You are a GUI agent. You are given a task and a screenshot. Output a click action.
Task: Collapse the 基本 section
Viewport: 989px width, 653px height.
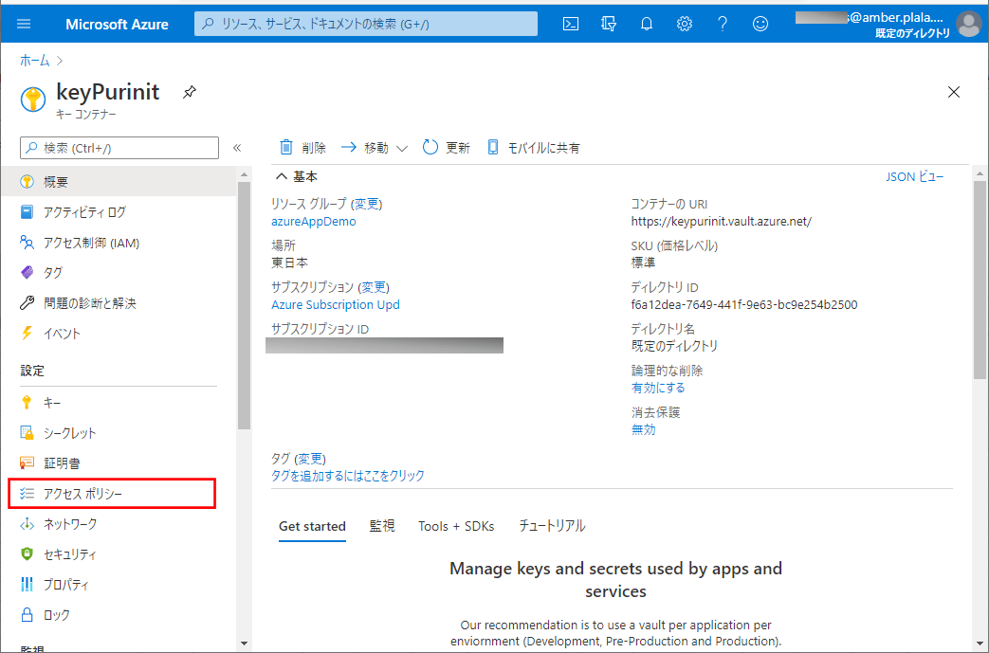point(282,177)
